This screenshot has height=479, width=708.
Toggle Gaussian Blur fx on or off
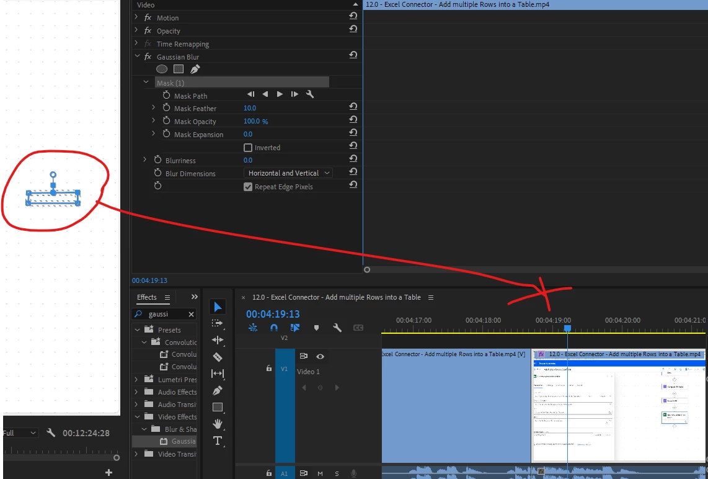coord(148,57)
